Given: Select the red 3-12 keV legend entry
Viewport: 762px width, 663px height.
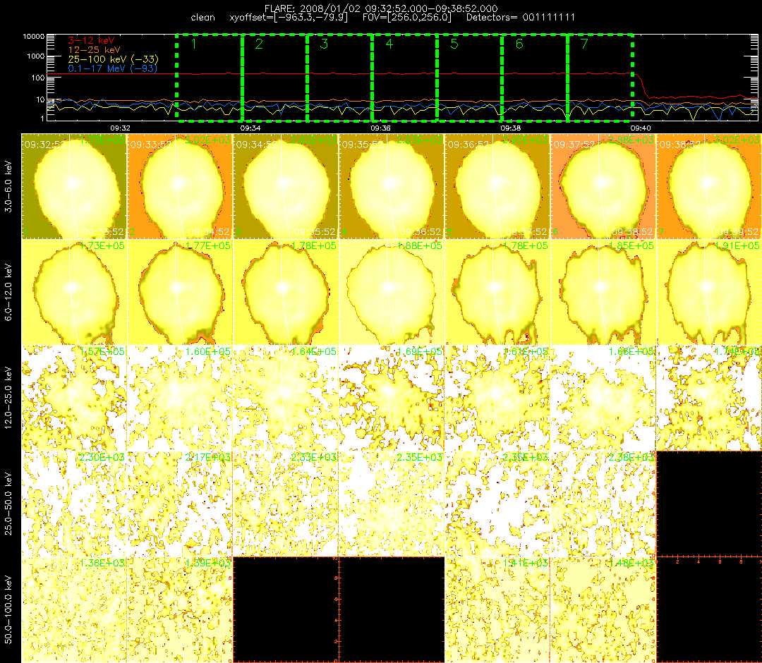Looking at the screenshot, I should pyautogui.click(x=91, y=40).
